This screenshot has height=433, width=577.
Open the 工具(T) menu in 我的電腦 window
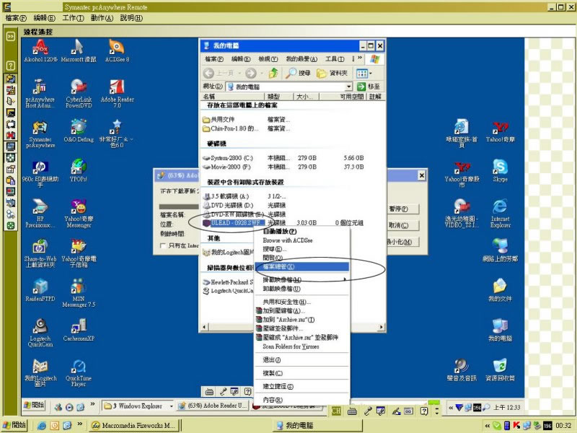coord(335,59)
